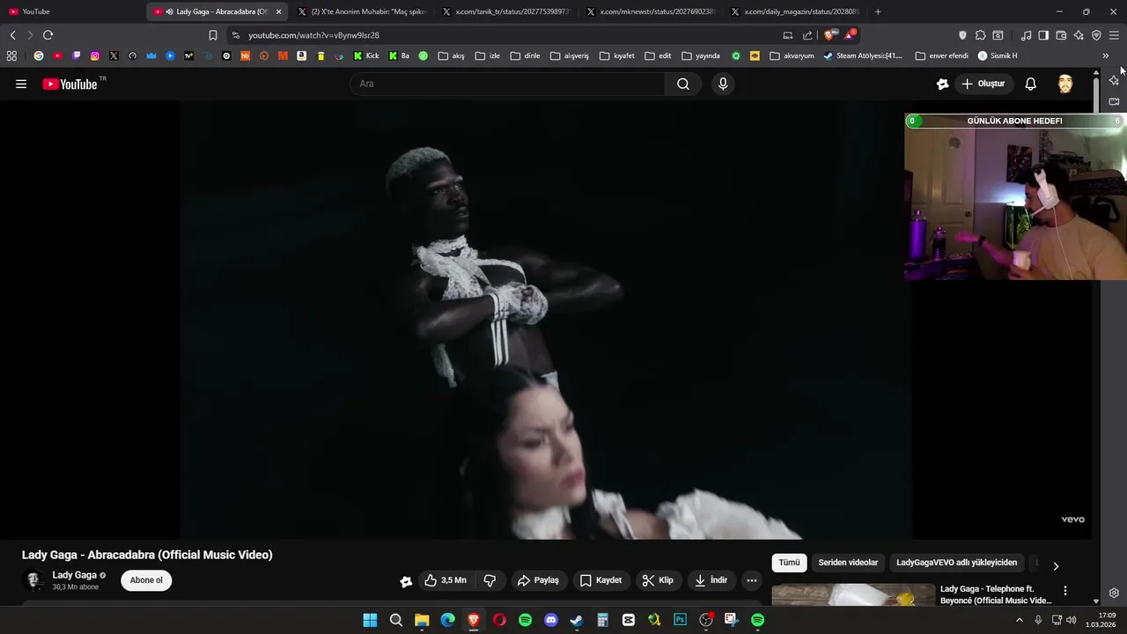Open options for the Telephone video suggestion

click(x=1064, y=591)
